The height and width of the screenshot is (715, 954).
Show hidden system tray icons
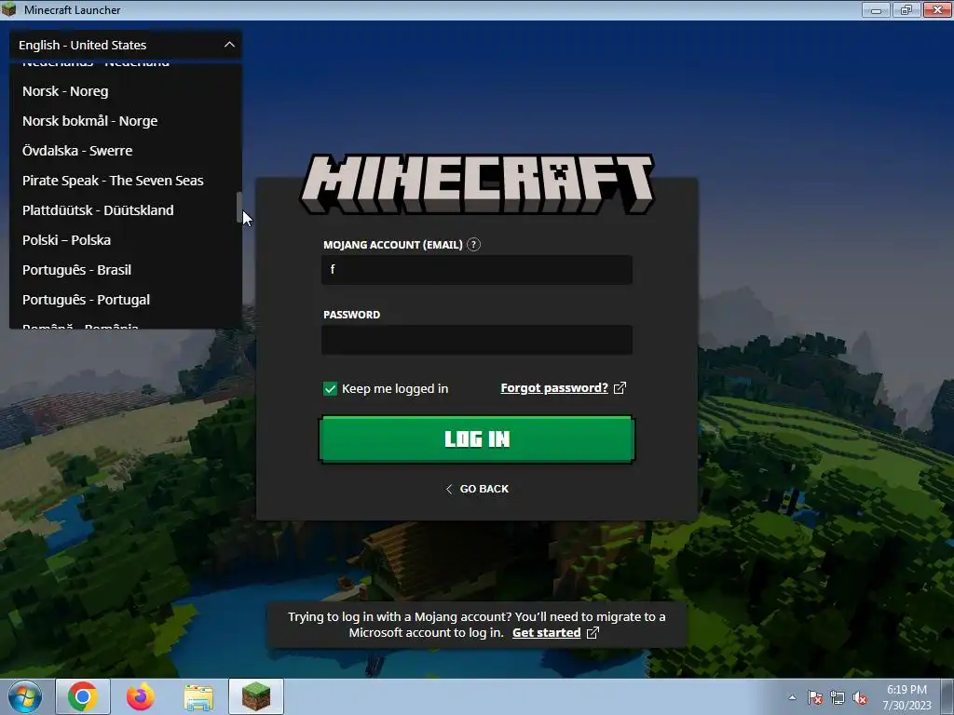[792, 697]
